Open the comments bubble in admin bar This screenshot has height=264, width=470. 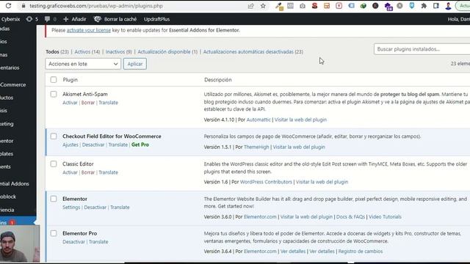click(x=47, y=19)
